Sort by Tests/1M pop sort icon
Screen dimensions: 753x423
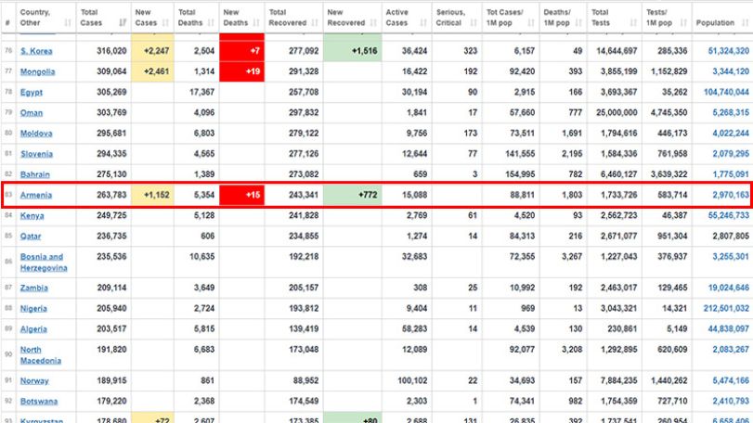point(683,22)
